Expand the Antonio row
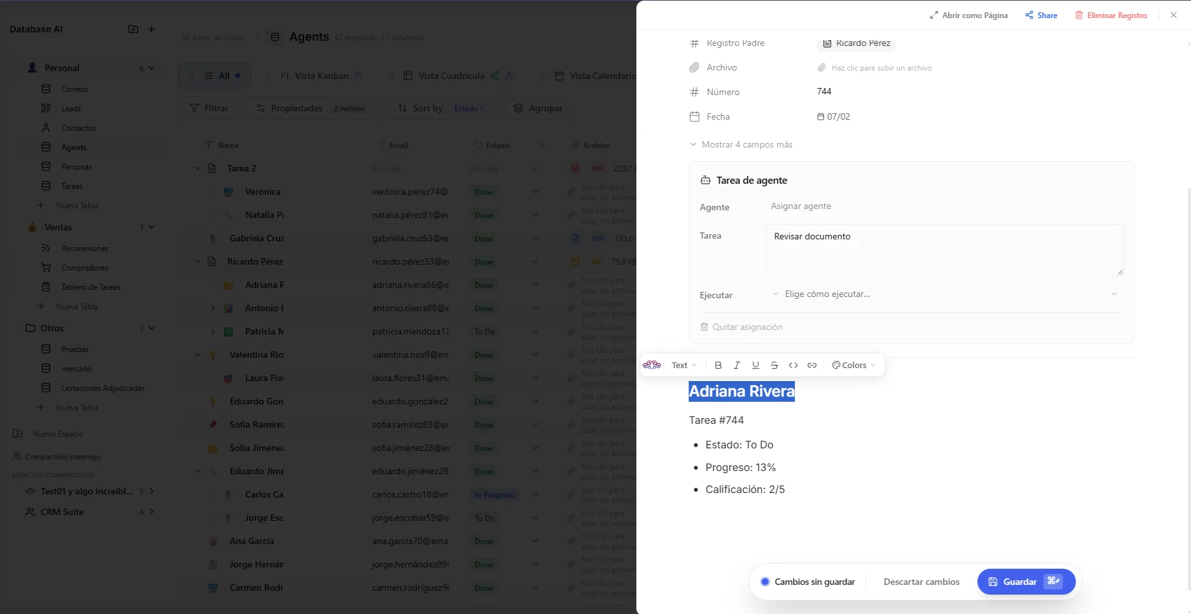Viewport: 1191px width, 614px height. pyautogui.click(x=212, y=308)
